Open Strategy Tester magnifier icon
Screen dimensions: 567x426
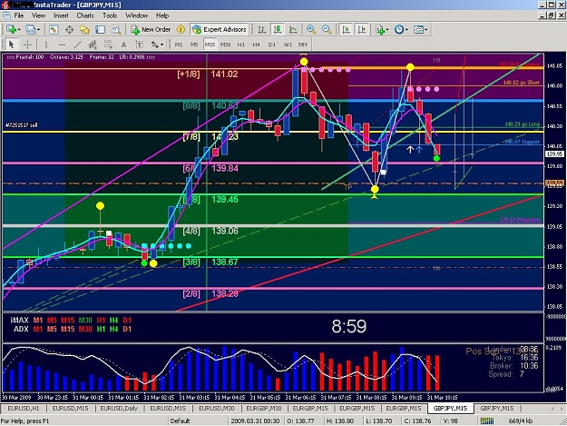point(116,29)
